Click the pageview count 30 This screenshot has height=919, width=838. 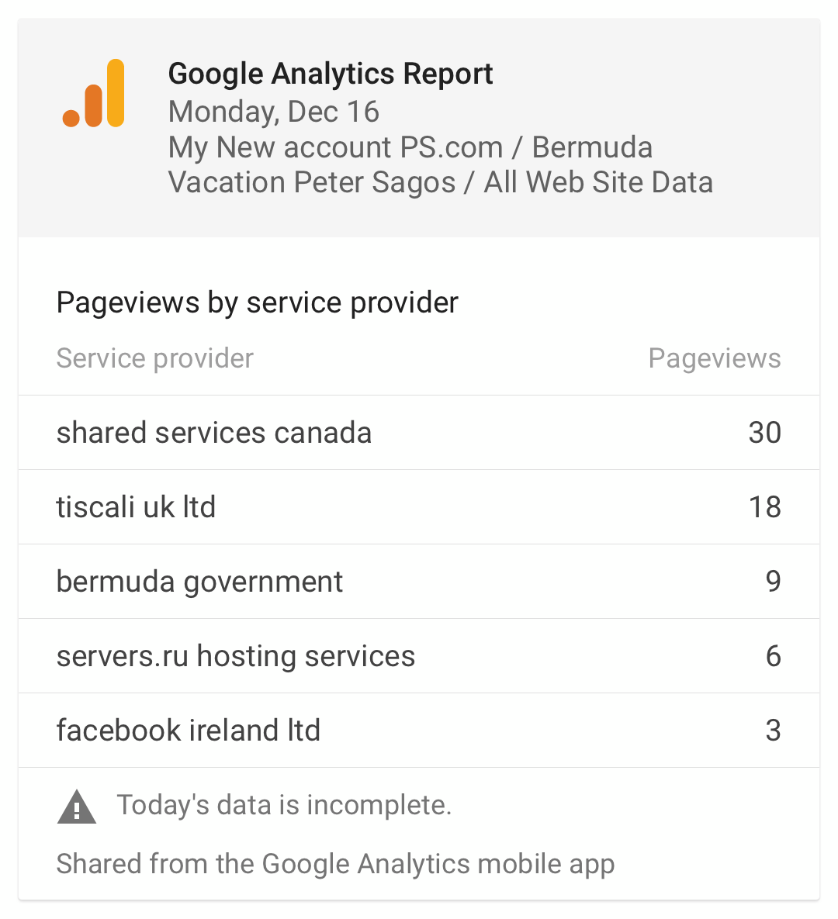coord(765,433)
